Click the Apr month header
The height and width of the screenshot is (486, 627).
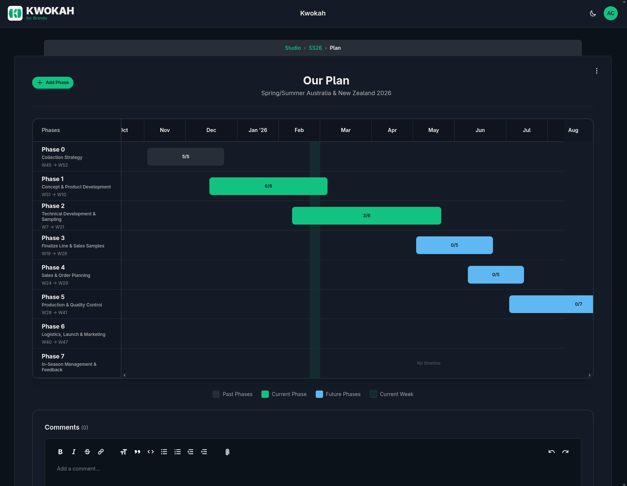click(x=392, y=130)
